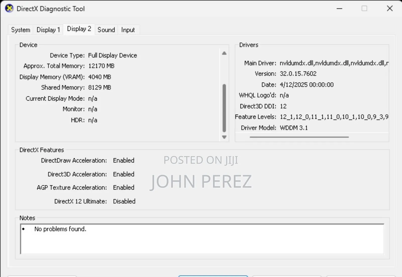Click the HDR 'n/a' value
Image resolution: width=402 pixels, height=277 pixels.
pos(93,120)
